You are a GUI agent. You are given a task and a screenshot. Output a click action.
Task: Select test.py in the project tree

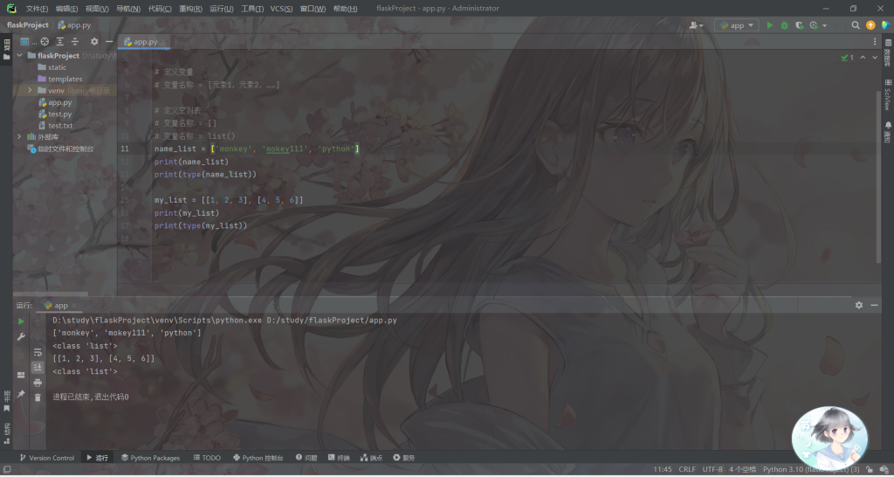[x=59, y=114]
